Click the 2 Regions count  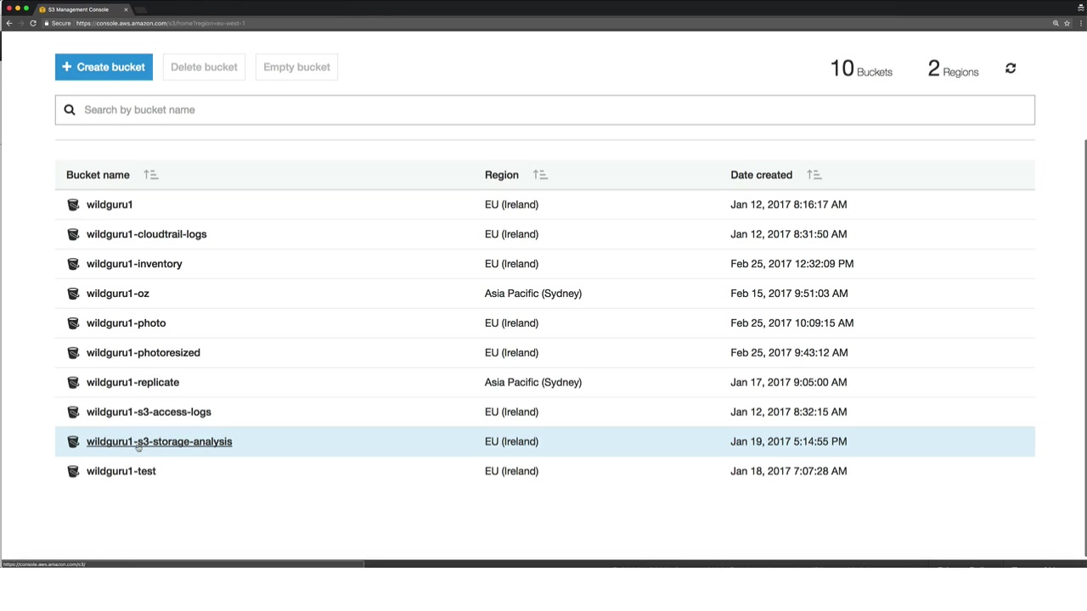point(953,69)
